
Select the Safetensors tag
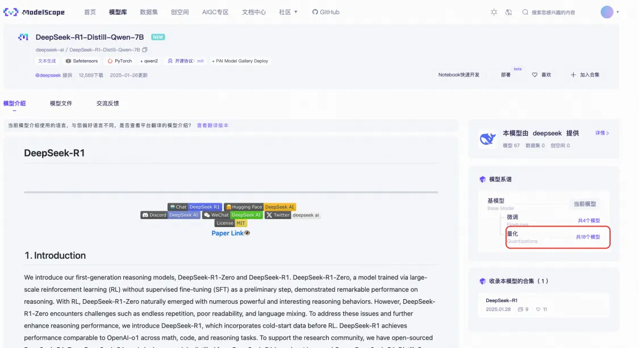point(81,61)
